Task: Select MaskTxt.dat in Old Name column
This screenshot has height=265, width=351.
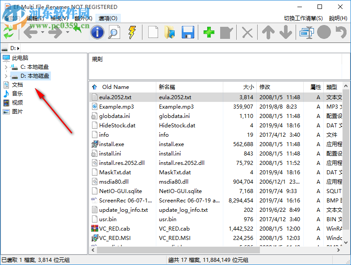Action: tap(115, 172)
